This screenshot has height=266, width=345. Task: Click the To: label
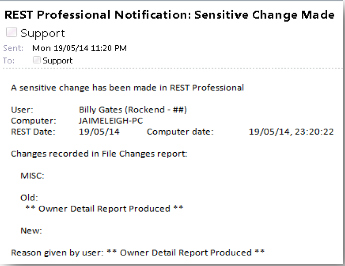[x=9, y=60]
